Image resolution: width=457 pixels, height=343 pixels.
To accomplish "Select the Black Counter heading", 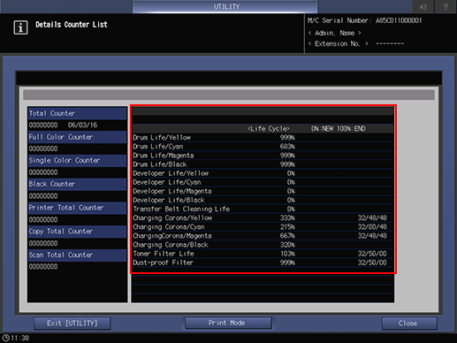I will coord(77,184).
